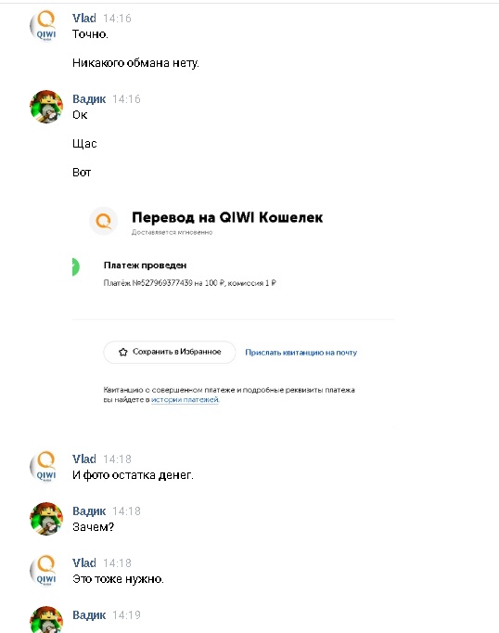This screenshot has width=499, height=633.
Task: Click 'Сохранить в Избранное' button
Action: (x=170, y=352)
